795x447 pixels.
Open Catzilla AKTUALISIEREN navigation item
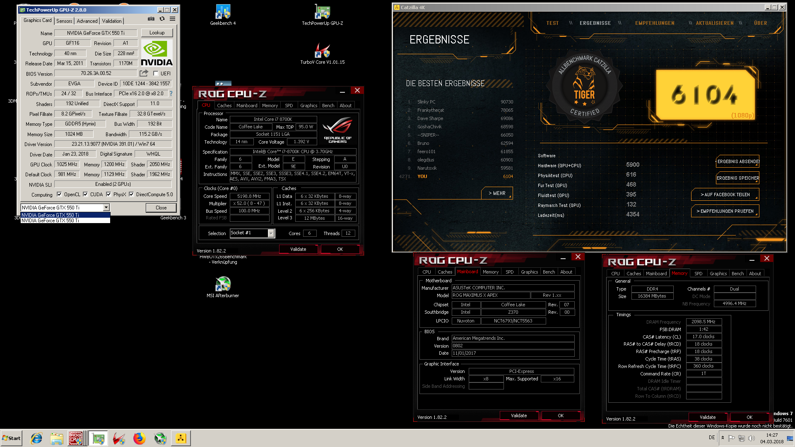coord(714,23)
